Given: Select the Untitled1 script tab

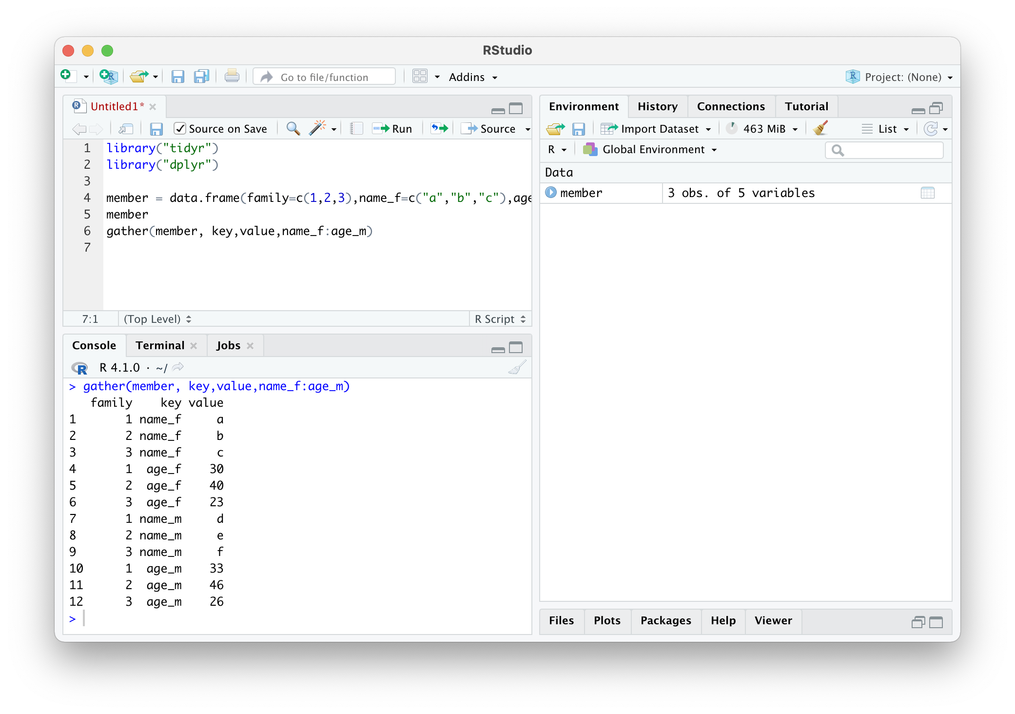Looking at the screenshot, I should pos(117,106).
